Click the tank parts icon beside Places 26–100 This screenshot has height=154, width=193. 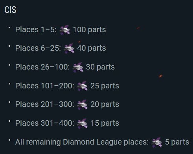pyautogui.click(x=78, y=67)
